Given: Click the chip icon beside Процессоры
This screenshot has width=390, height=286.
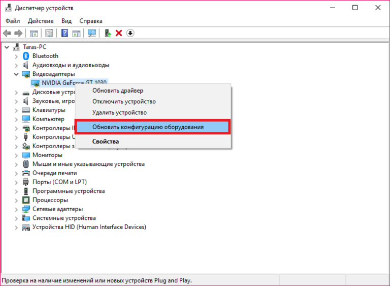Looking at the screenshot, I should pos(26,200).
